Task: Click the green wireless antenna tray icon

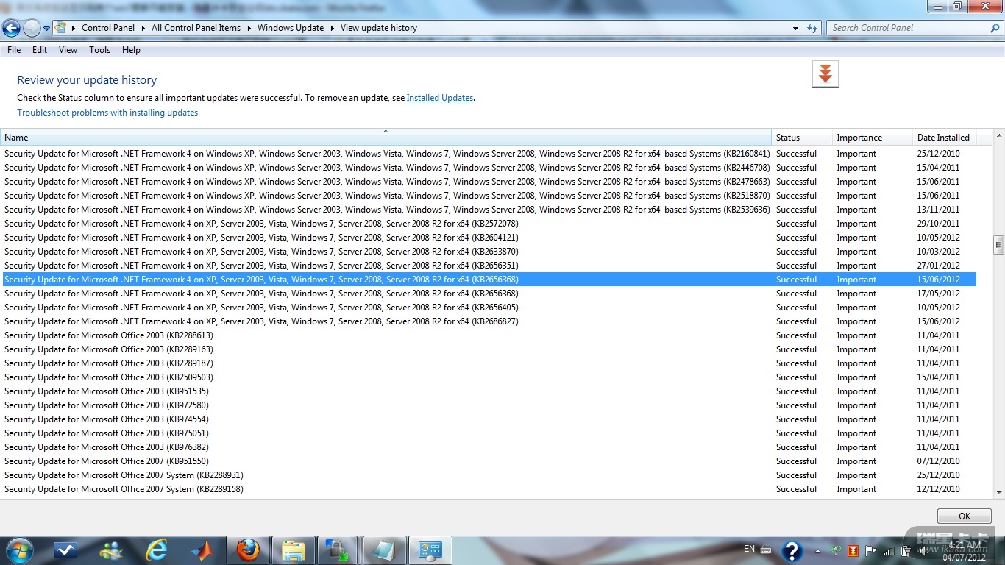Action: [836, 550]
